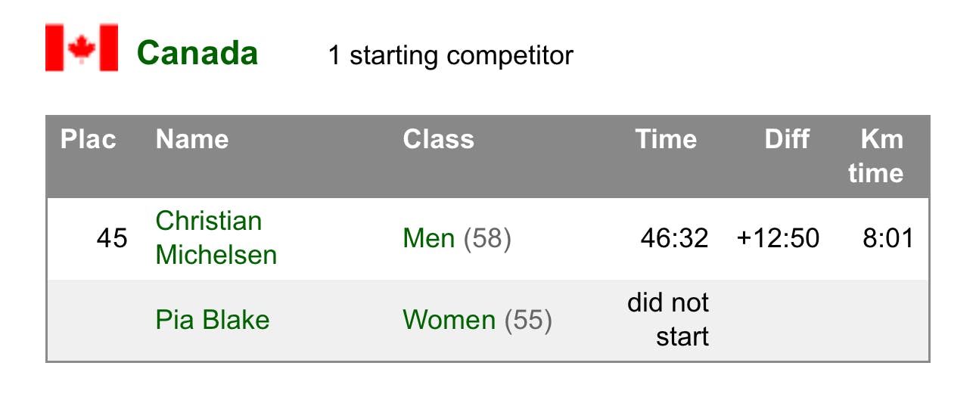
Task: Click the '1 starting competitor' text
Action: [x=450, y=55]
